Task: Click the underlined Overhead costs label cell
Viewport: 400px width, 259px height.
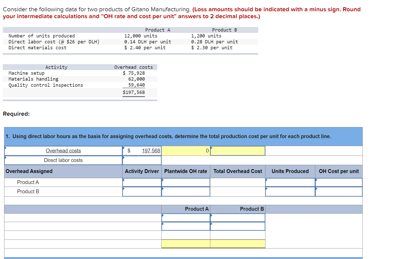Action: pyautogui.click(x=63, y=151)
